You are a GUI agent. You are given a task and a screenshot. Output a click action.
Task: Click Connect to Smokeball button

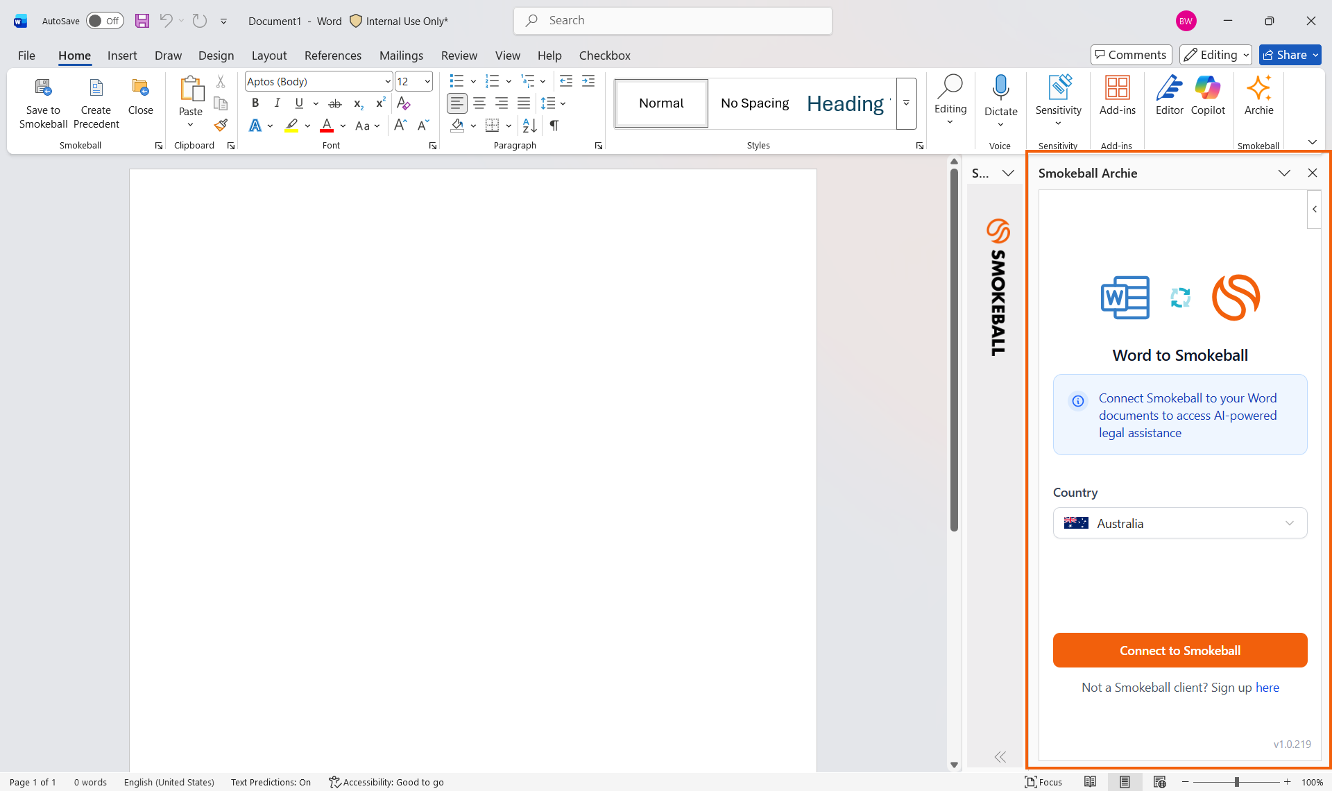click(x=1179, y=650)
